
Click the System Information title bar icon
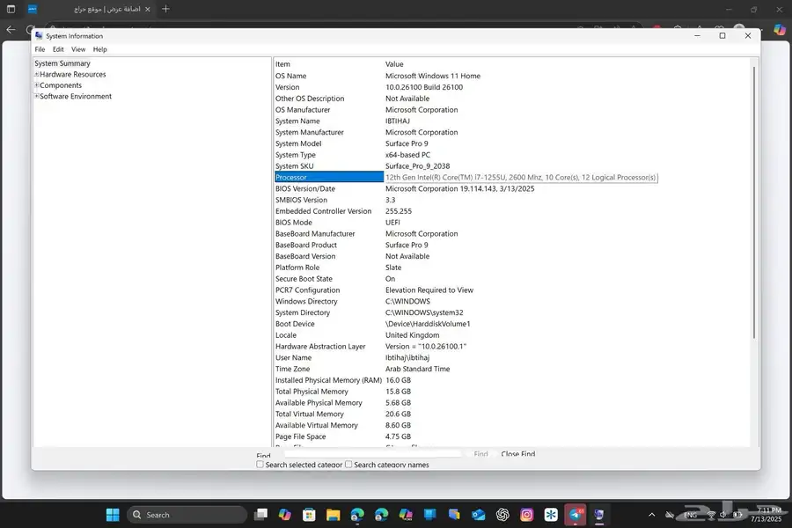tap(39, 36)
